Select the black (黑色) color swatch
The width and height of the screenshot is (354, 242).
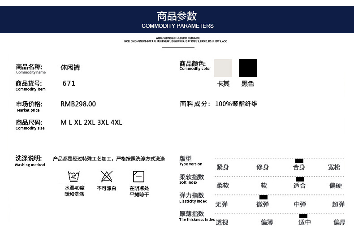(248, 68)
